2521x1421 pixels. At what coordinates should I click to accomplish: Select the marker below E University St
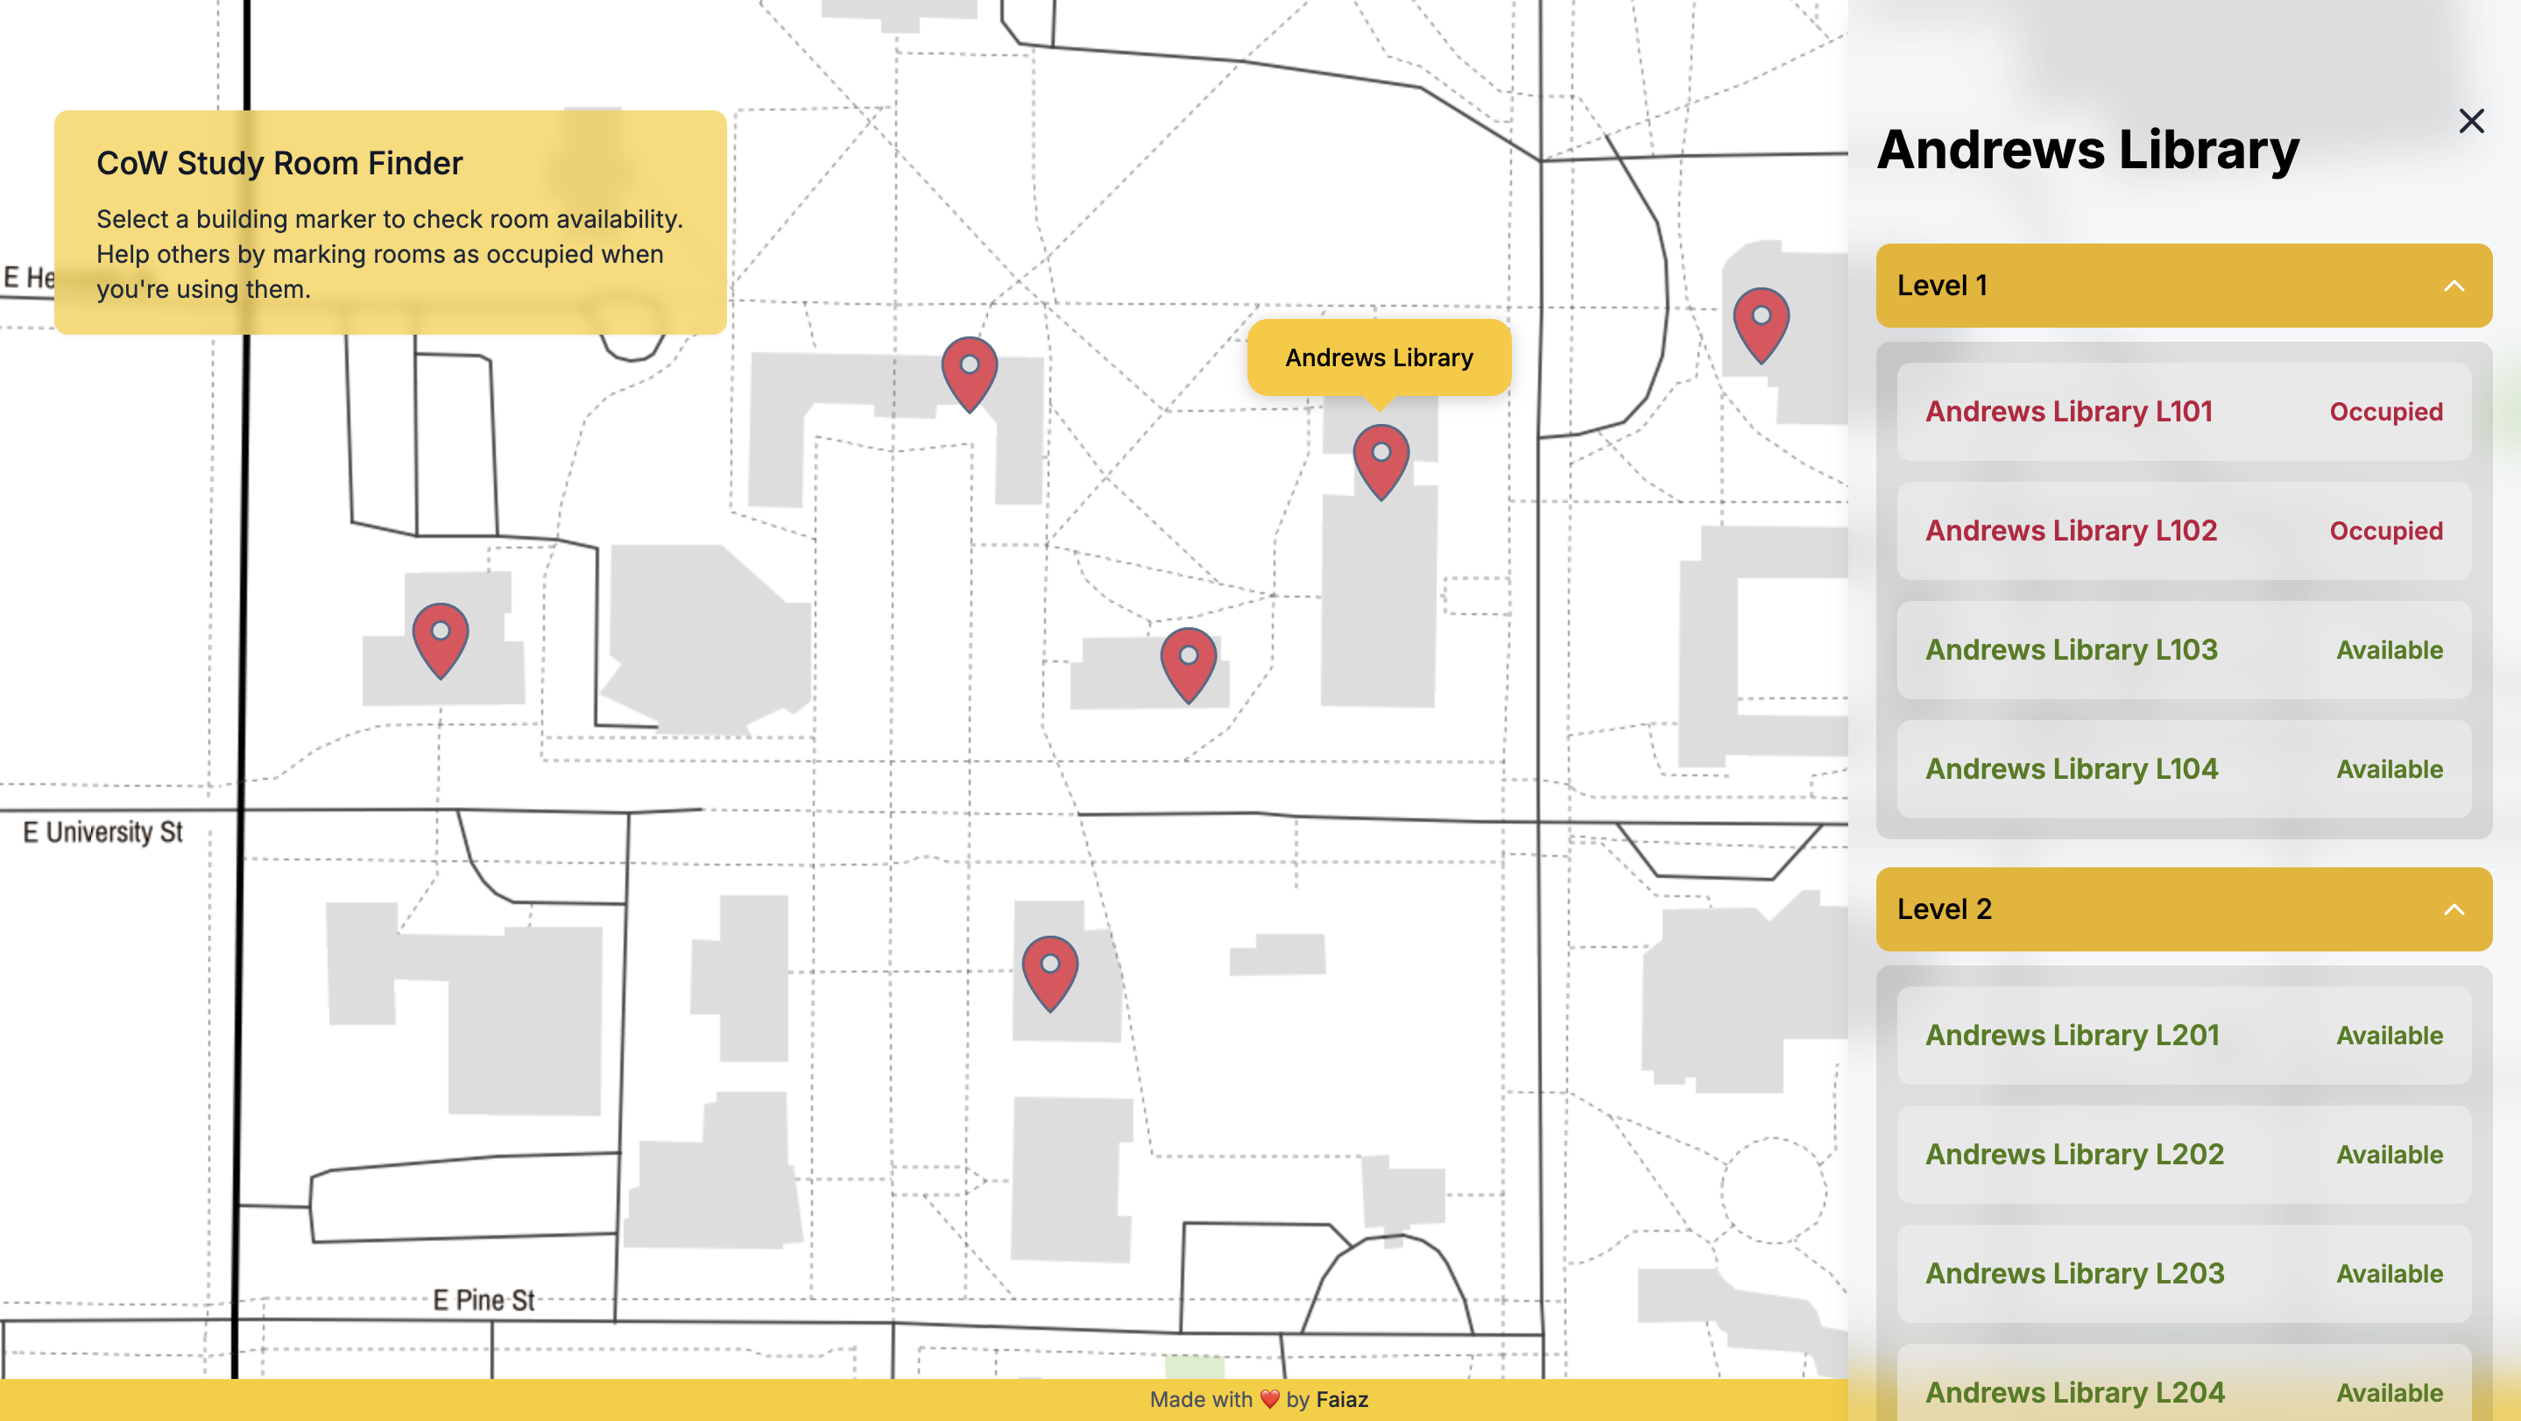tap(1050, 970)
